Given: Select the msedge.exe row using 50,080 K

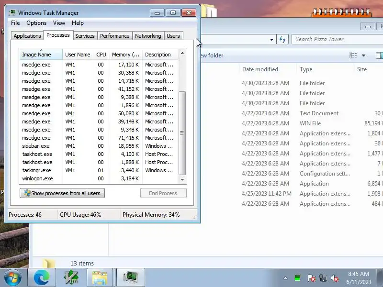Looking at the screenshot, I should pyautogui.click(x=99, y=113).
